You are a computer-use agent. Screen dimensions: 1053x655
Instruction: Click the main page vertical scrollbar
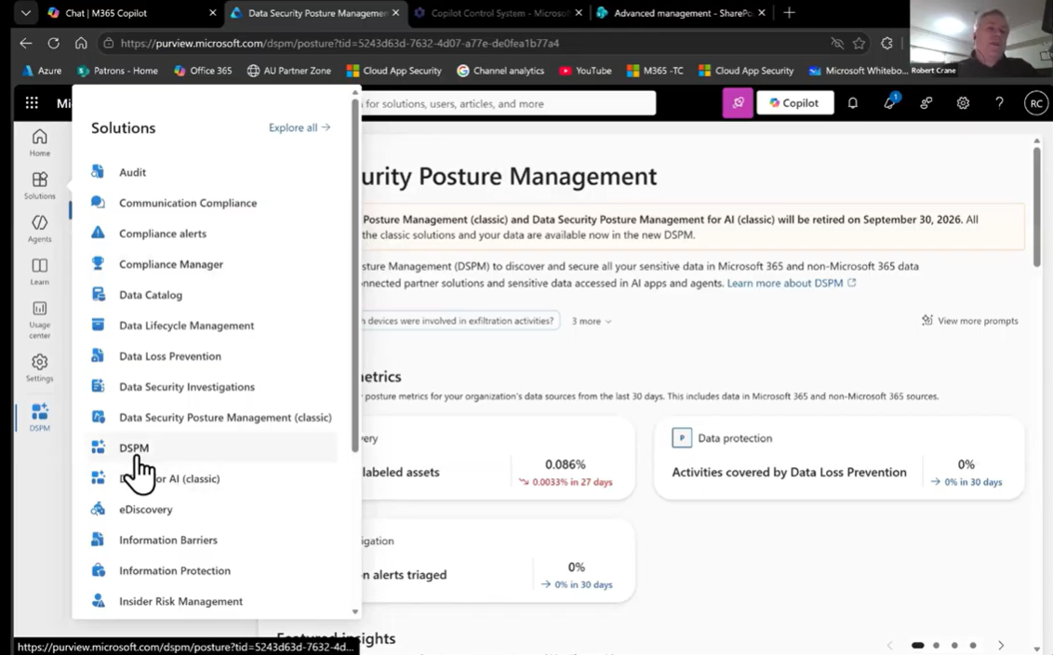pos(1037,206)
